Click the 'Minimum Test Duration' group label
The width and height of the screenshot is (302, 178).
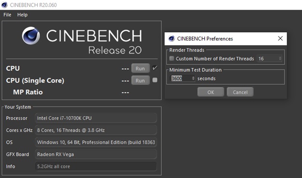[195, 70]
